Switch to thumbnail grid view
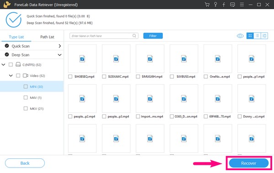Screen dimensions: 274x173 pyautogui.click(x=250, y=36)
